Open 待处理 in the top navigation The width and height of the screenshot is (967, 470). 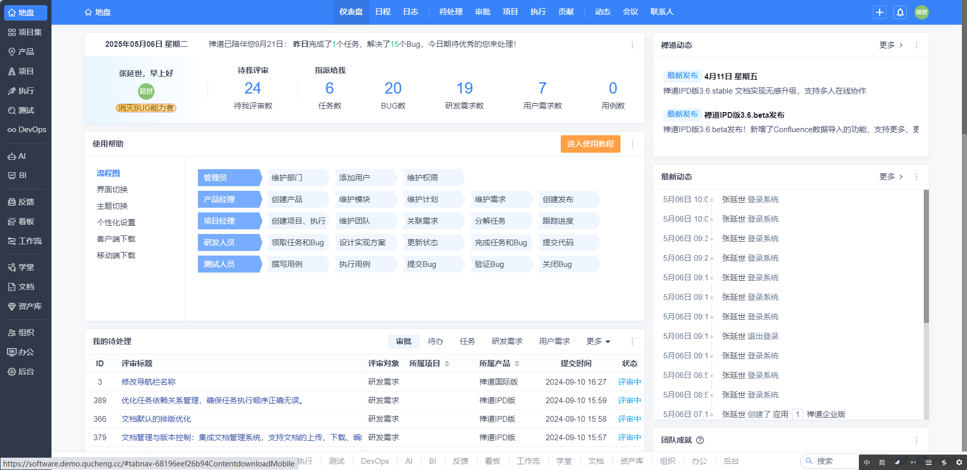point(451,12)
